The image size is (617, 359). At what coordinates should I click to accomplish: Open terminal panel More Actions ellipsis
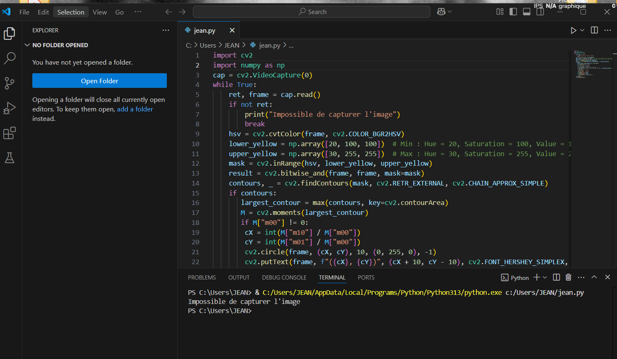point(581,277)
